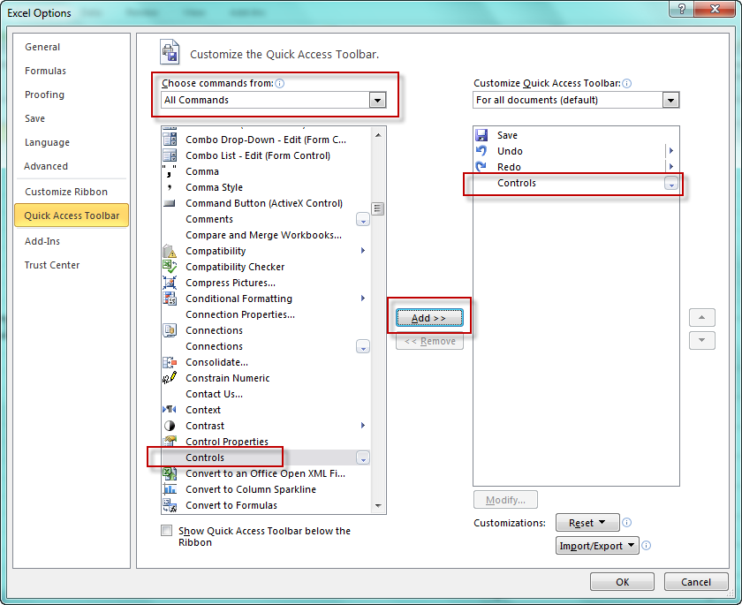Expand the Redo submenu arrow

[671, 167]
